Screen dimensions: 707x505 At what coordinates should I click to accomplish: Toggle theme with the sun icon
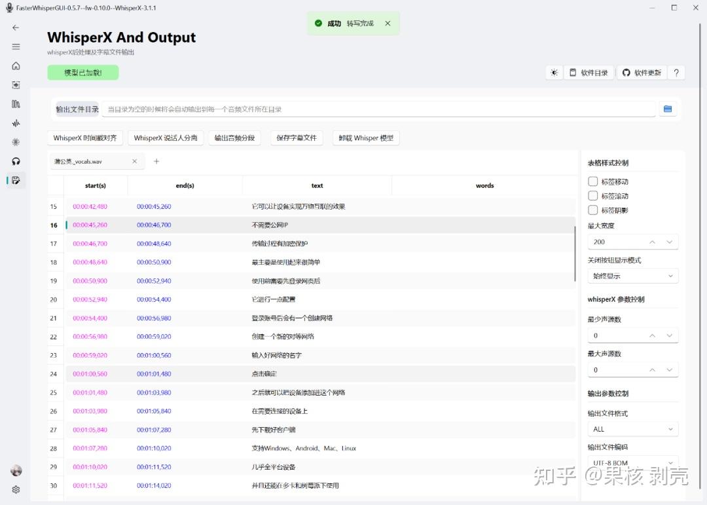tap(554, 73)
